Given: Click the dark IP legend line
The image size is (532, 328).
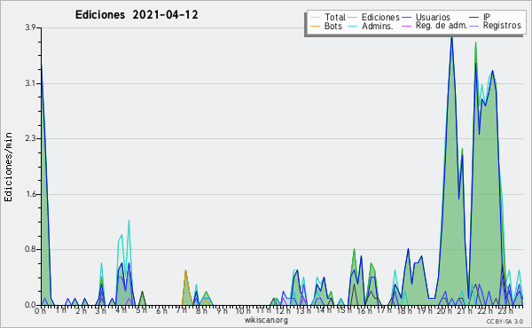Looking at the screenshot, I should 474,17.
